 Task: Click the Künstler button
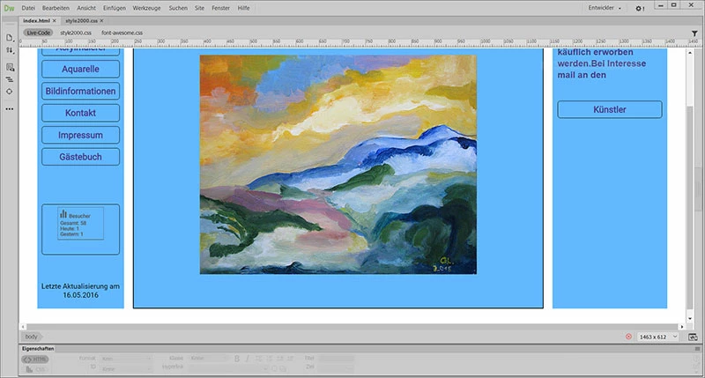[610, 109]
